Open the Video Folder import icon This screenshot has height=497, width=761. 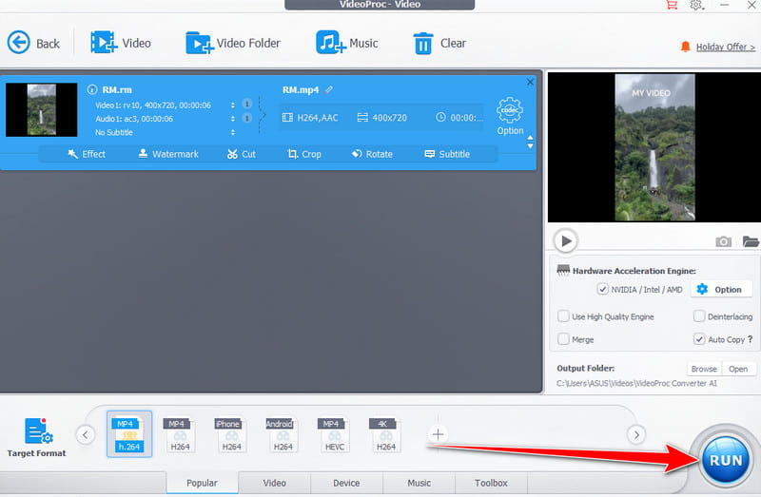[199, 43]
